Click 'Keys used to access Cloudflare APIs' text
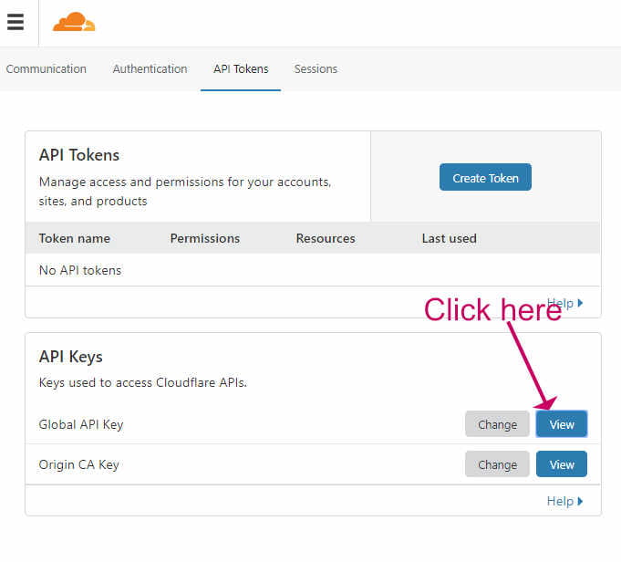Screen dimensions: 621x562 pos(143,382)
